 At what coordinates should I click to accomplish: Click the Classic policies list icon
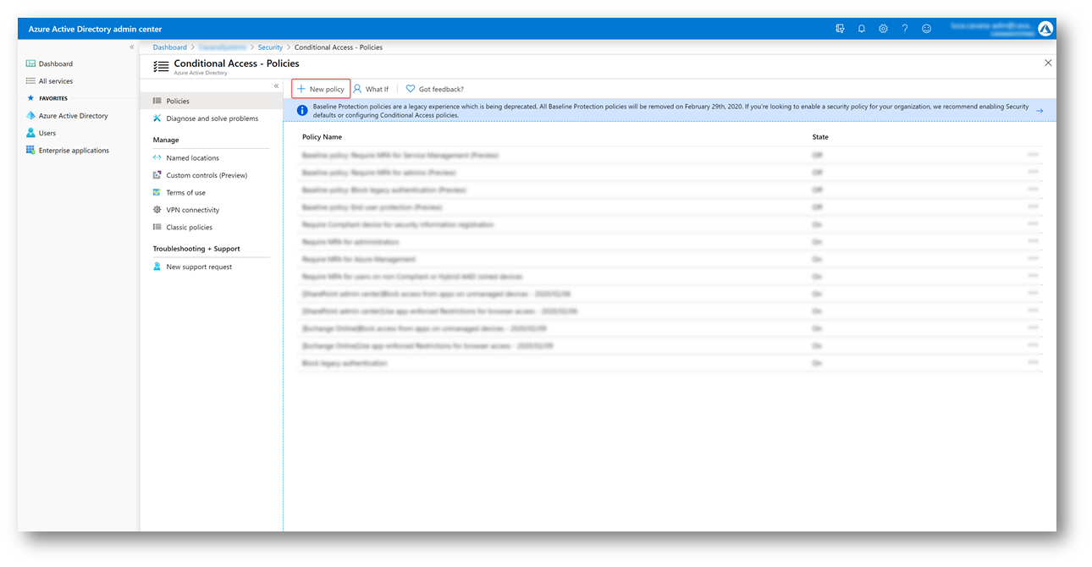coord(157,228)
